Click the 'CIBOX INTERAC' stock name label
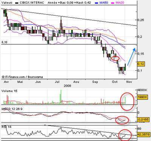This screenshot has height=141, width=151. [32, 3]
